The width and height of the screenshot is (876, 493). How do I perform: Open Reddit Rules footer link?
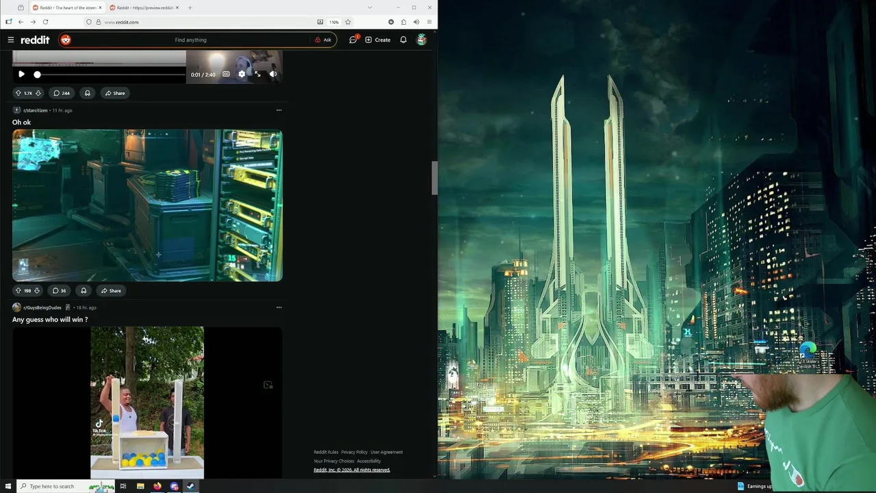(326, 452)
